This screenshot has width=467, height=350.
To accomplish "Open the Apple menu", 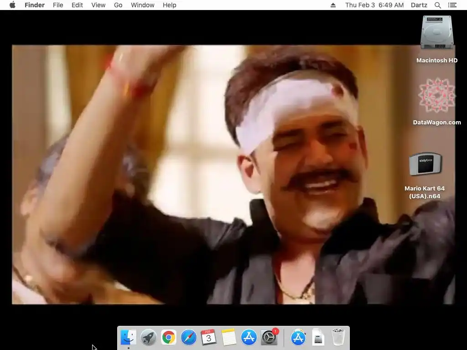I will (x=12, y=5).
